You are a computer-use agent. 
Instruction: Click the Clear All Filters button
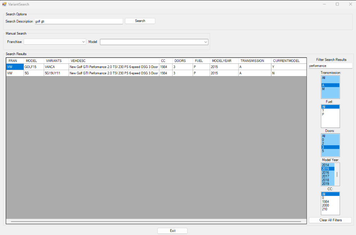point(330,220)
